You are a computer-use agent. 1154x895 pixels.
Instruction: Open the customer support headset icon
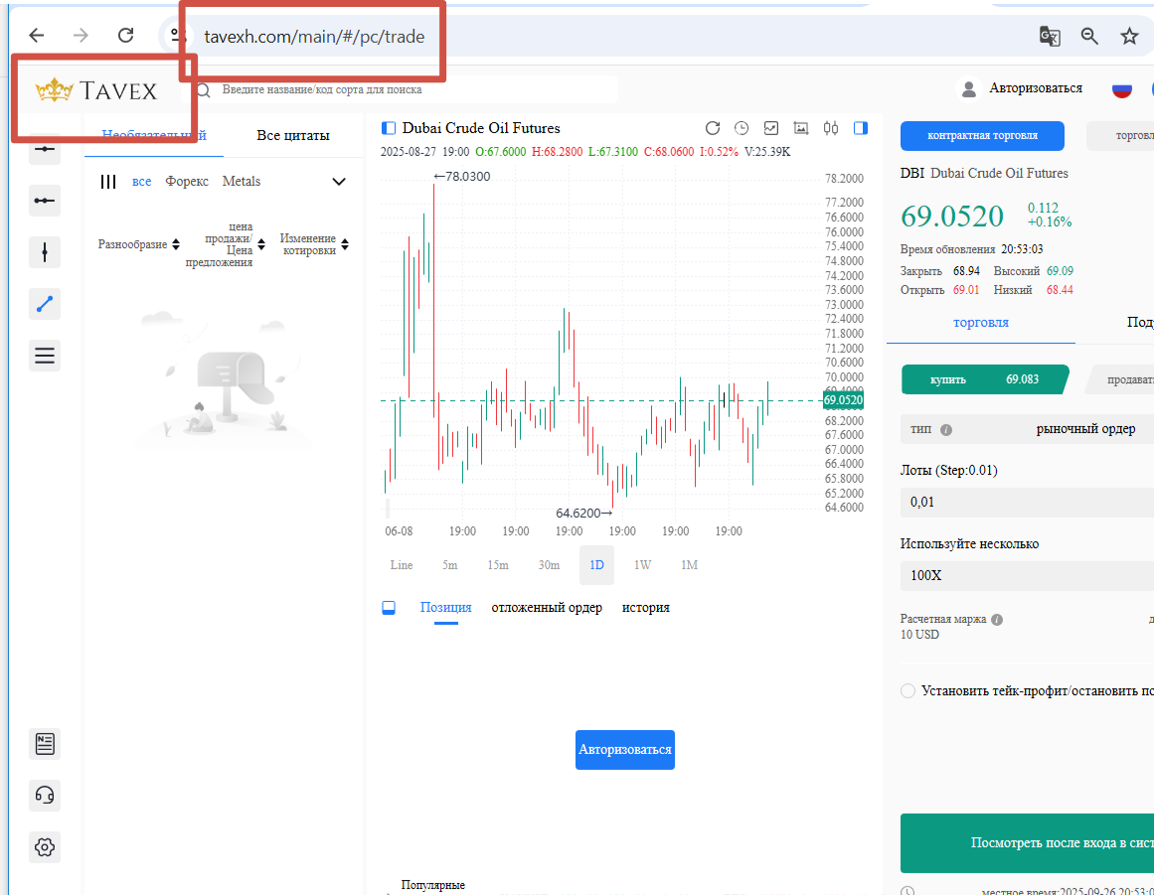coord(44,796)
